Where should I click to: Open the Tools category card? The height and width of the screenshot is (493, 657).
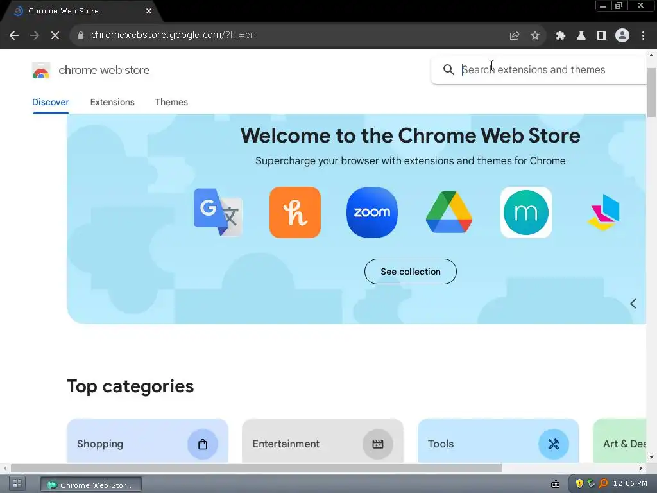pos(498,441)
